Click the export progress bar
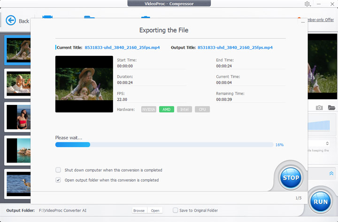 click(164, 145)
